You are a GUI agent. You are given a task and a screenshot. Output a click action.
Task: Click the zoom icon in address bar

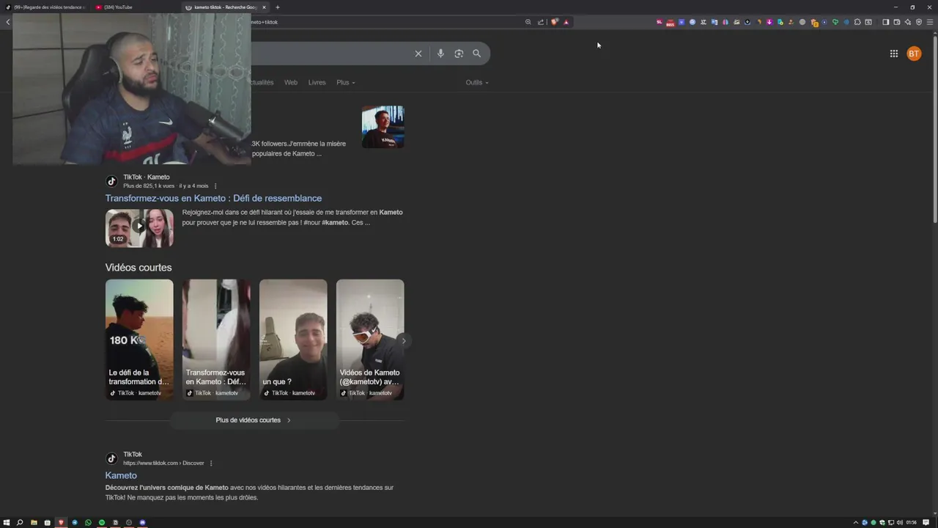click(x=528, y=22)
